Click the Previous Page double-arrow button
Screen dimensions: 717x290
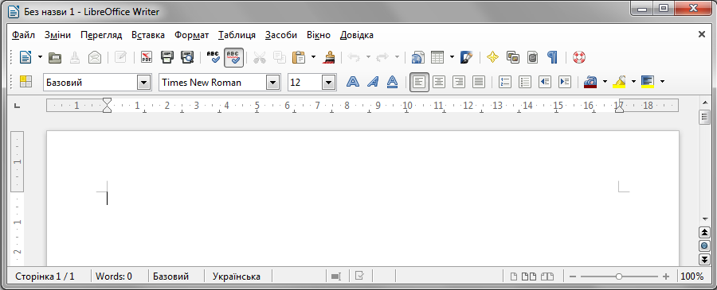[705, 232]
